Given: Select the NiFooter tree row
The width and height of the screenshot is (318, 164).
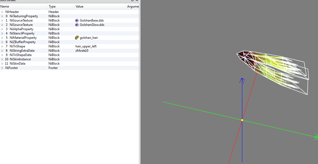Looking at the screenshot, I should click(70, 68).
